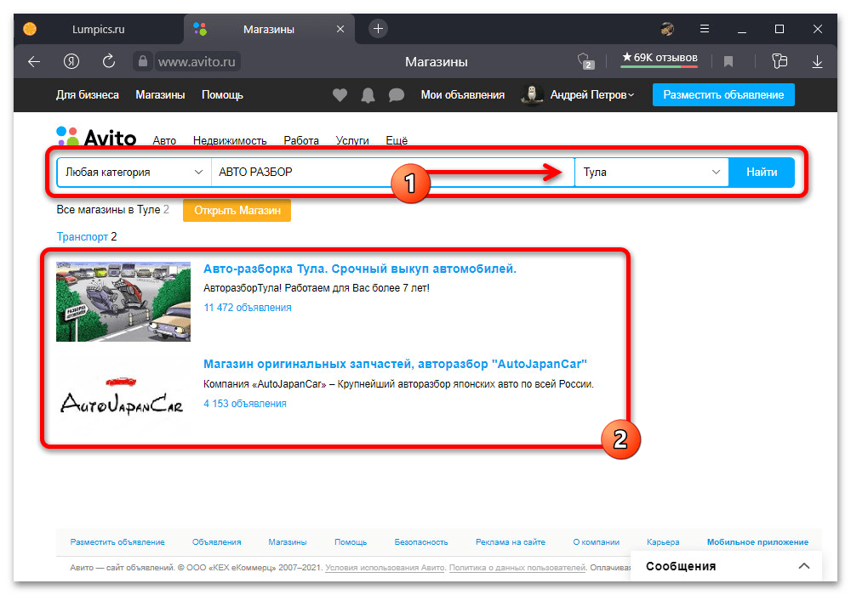Viewport: 851px width, 595px height.
Task: Open the Недвижимость category menu
Action: click(x=230, y=141)
